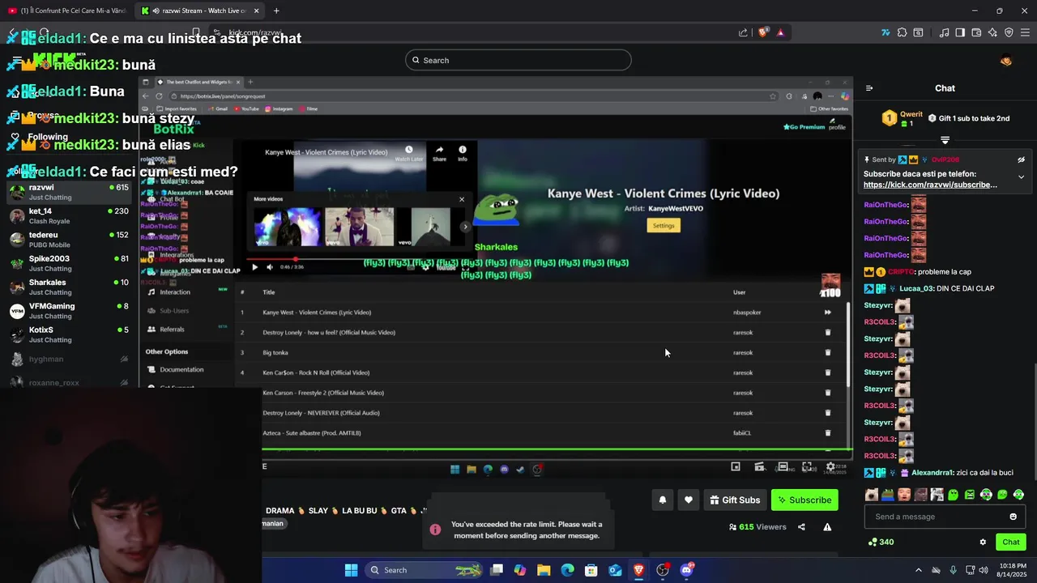Open razvwi channel in sidebar
The width and height of the screenshot is (1037, 583).
(x=69, y=192)
